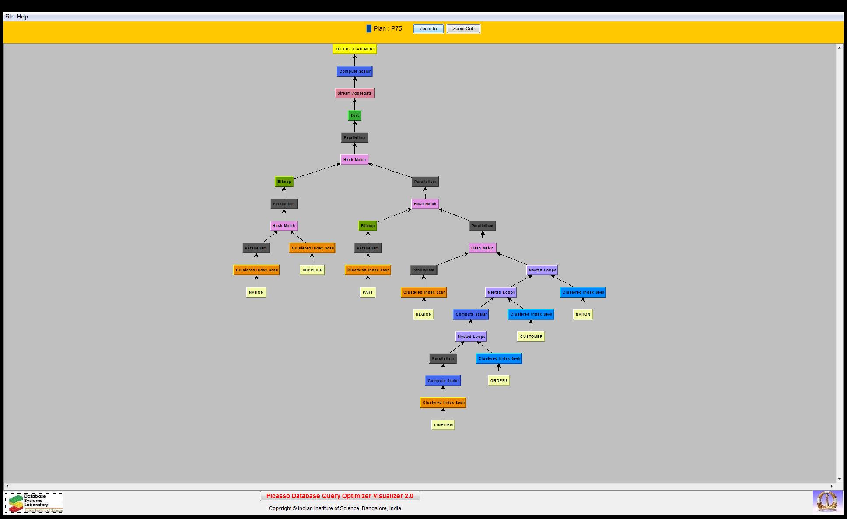Click the PART table node
Screen dimensions: 847x519
pos(367,292)
